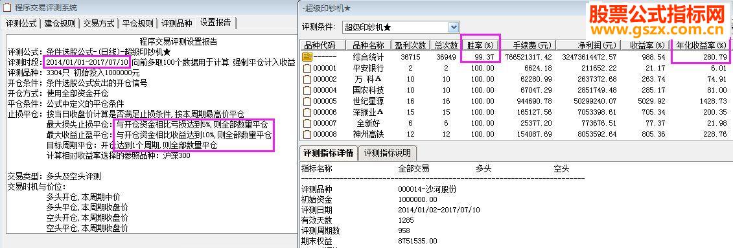Click the 期末权益 value 8751535.00

click(417, 241)
